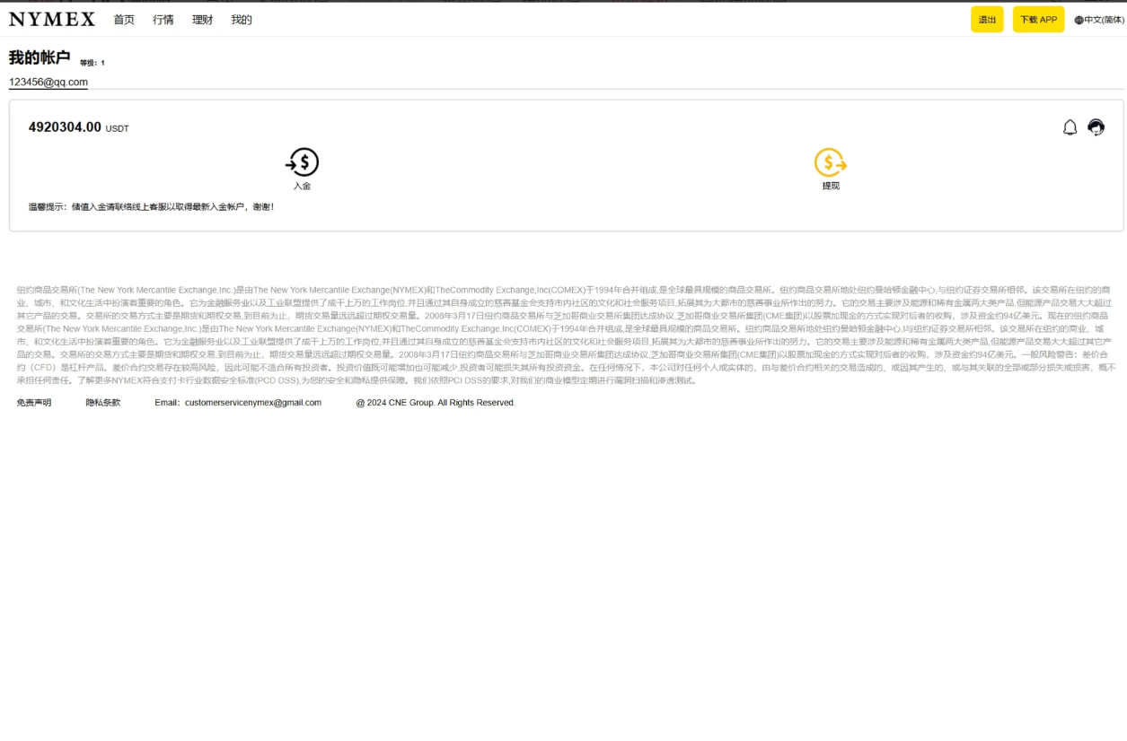Select the 我的 menu item
The width and height of the screenshot is (1127, 741).
pos(242,20)
